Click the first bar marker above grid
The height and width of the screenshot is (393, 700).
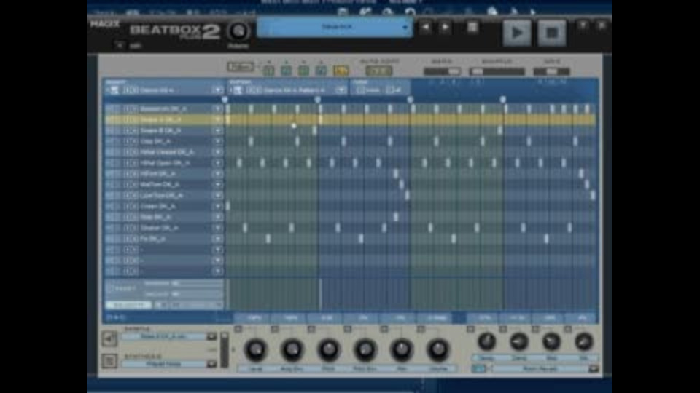tap(225, 100)
